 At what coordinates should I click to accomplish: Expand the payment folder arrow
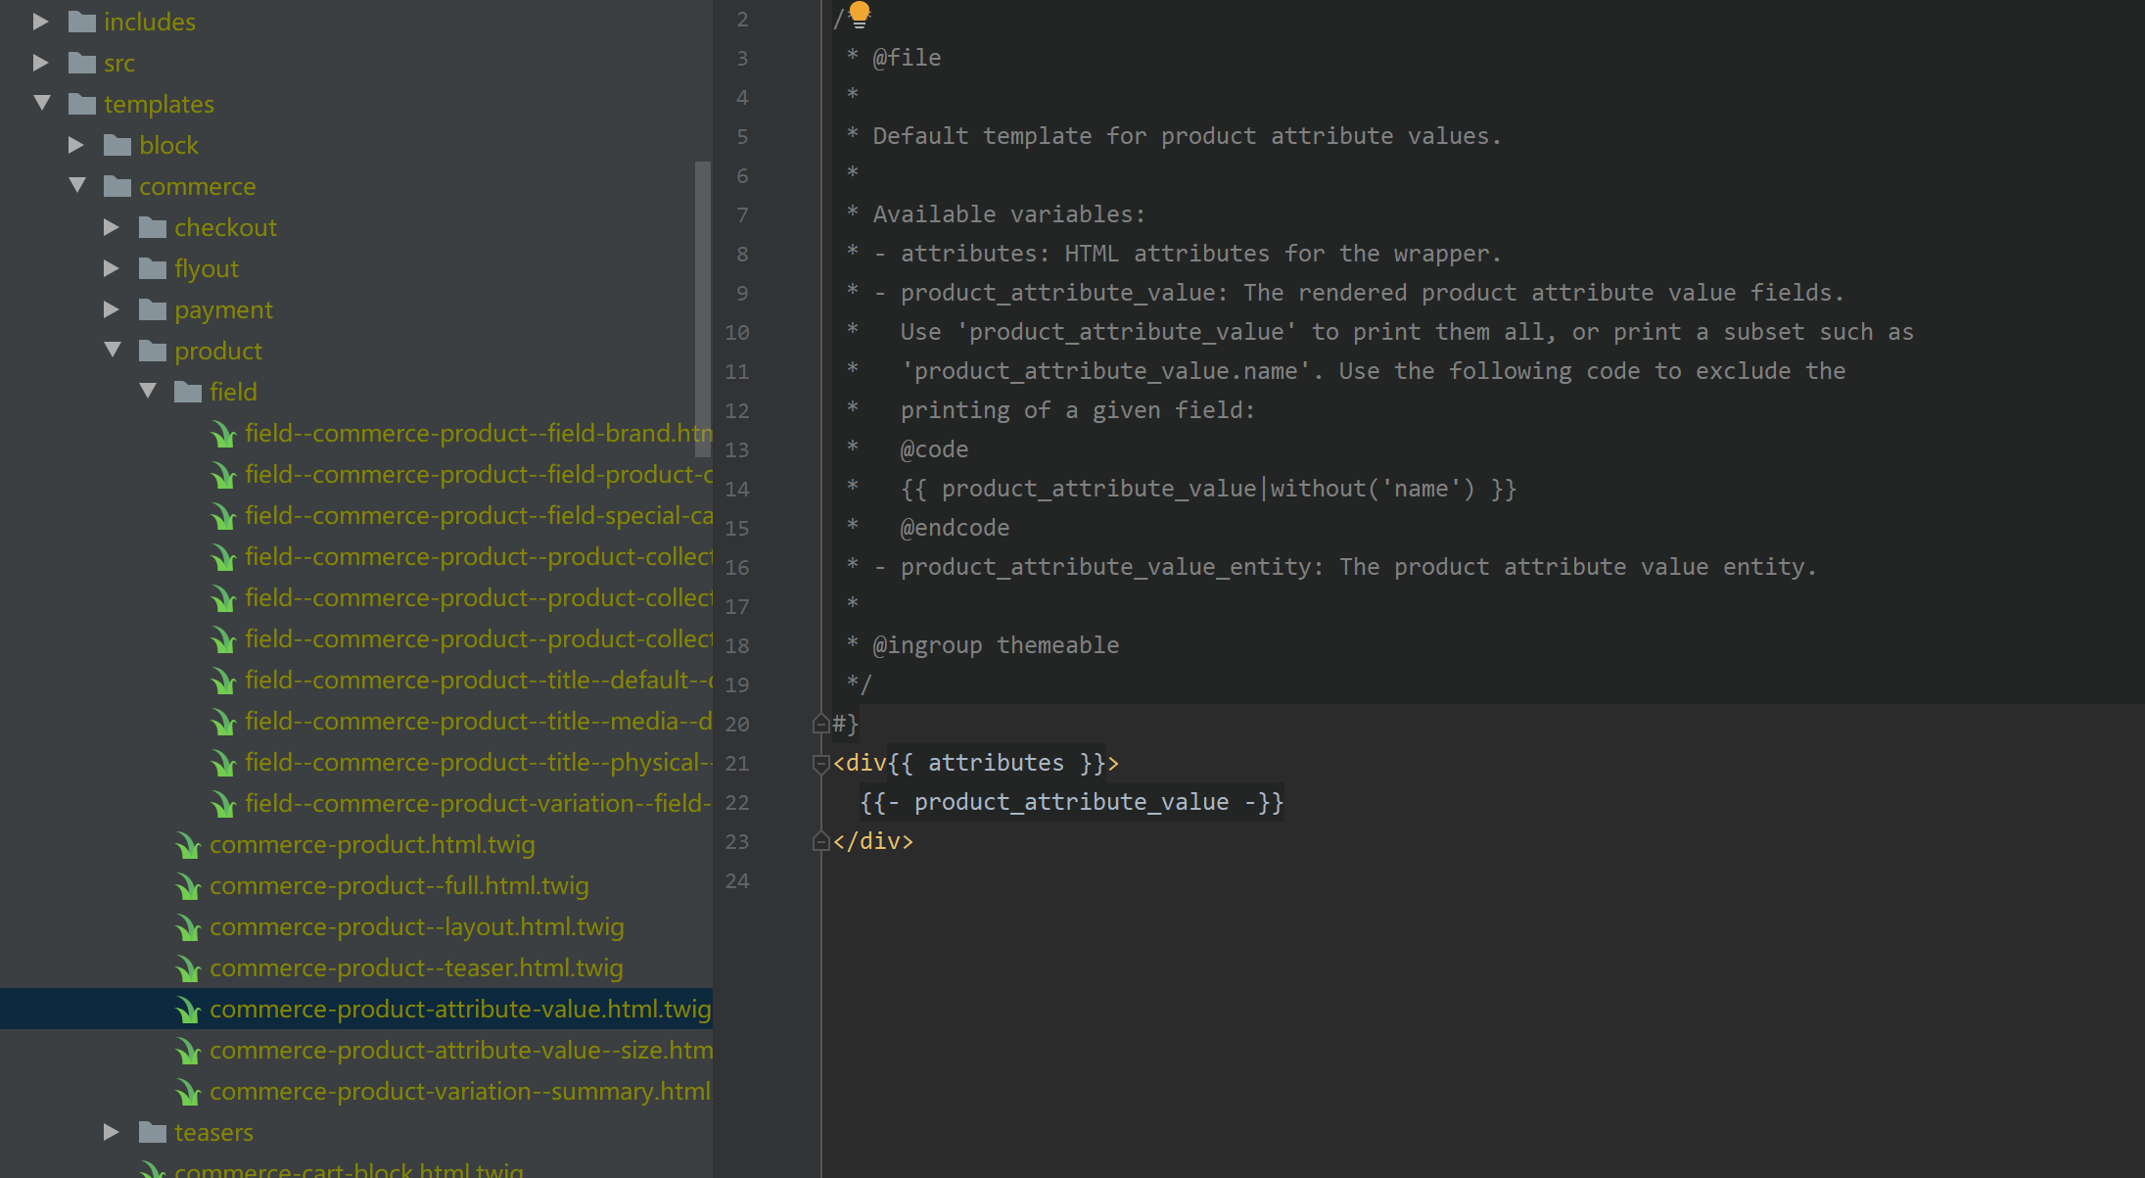(112, 308)
